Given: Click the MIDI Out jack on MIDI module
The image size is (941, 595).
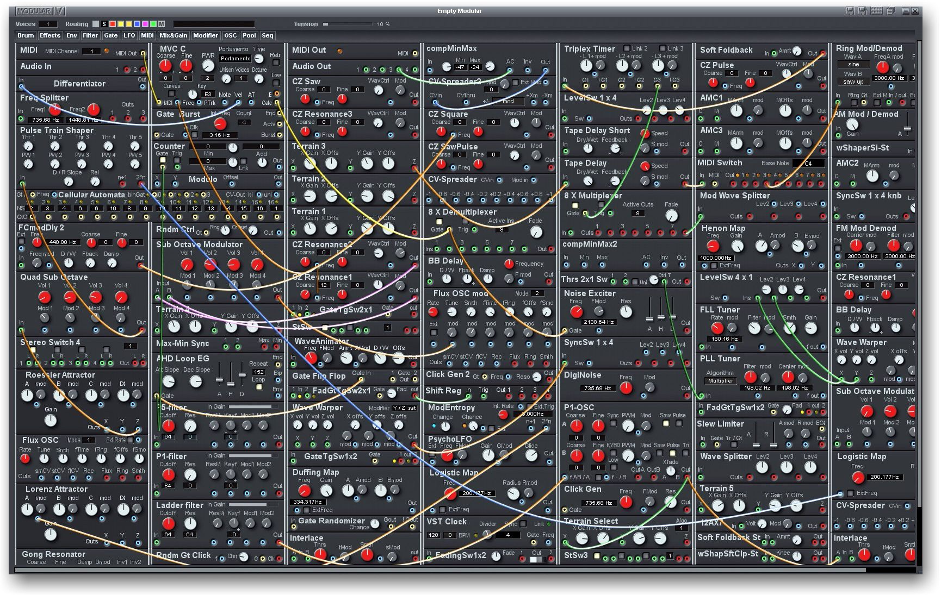Looking at the screenshot, I should click(143, 53).
